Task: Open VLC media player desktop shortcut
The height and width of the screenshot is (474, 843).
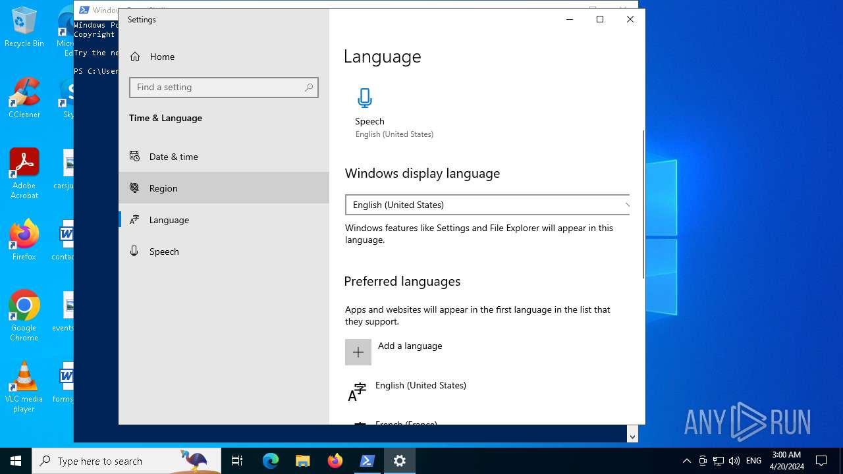Action: [24, 387]
